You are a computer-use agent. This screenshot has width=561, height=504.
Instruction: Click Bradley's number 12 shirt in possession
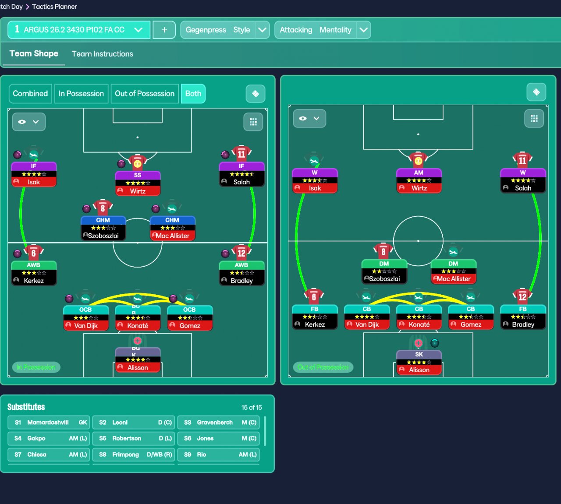pos(241,253)
